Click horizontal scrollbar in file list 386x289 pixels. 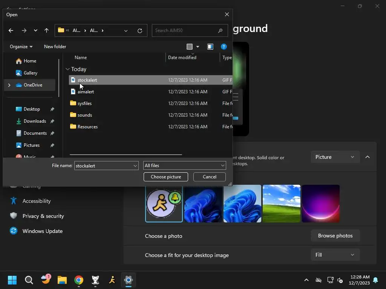(126, 155)
